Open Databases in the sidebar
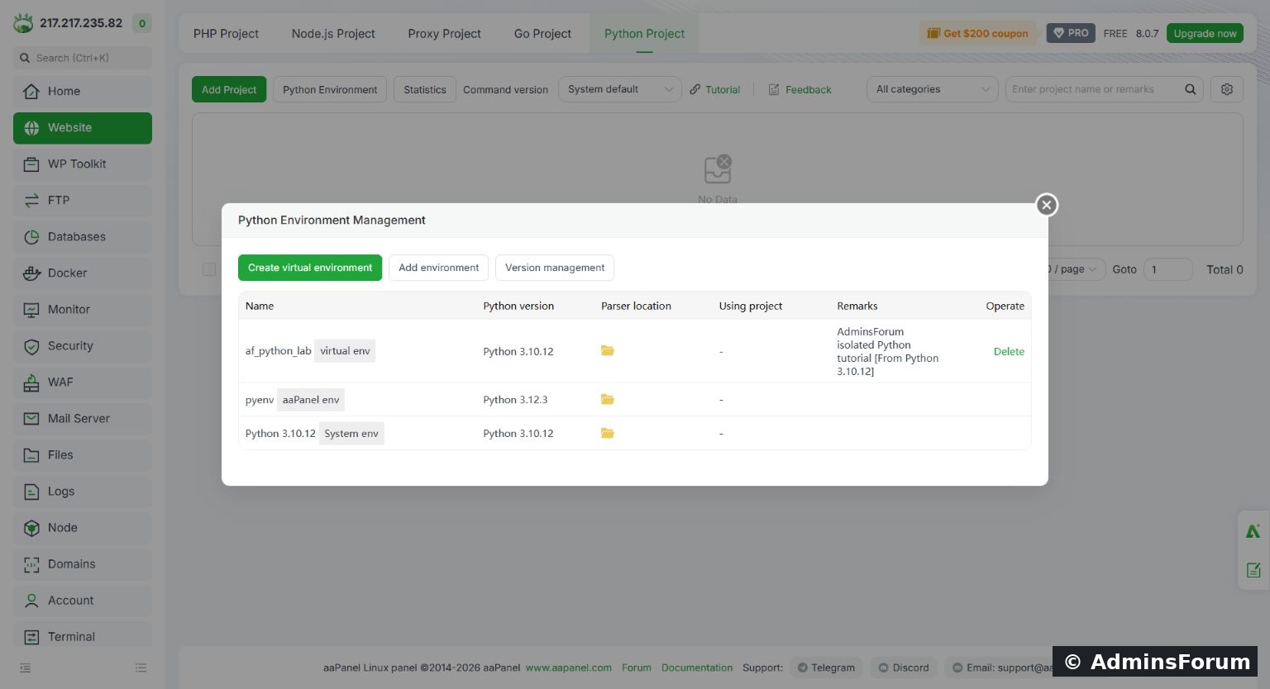Image resolution: width=1270 pixels, height=689 pixels. [x=83, y=236]
